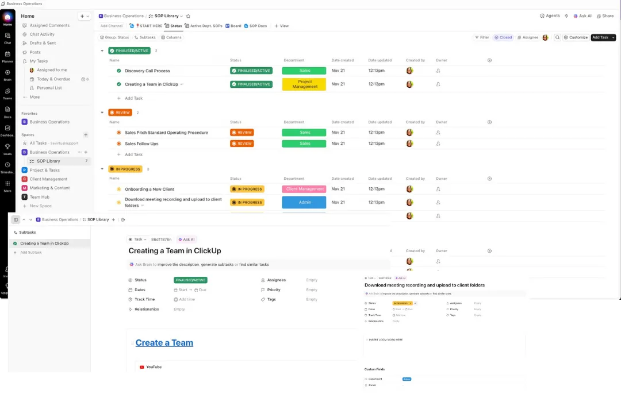Open the Task type dropdown in task panel
This screenshot has height=402, width=621.
tap(137, 239)
